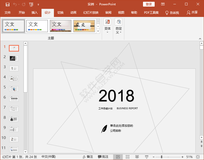Collapse the ribbon with chevron arrow

(x=200, y=39)
